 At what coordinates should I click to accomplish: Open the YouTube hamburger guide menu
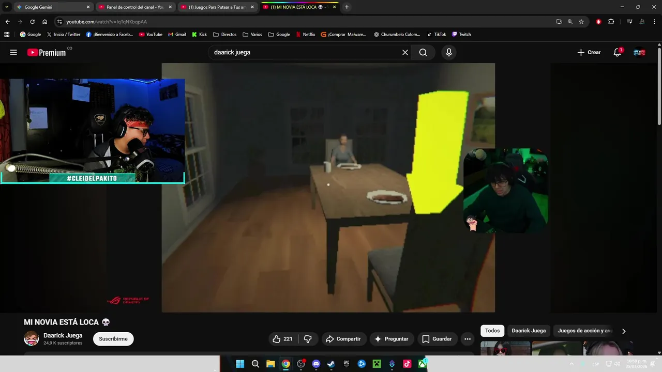pos(13,52)
